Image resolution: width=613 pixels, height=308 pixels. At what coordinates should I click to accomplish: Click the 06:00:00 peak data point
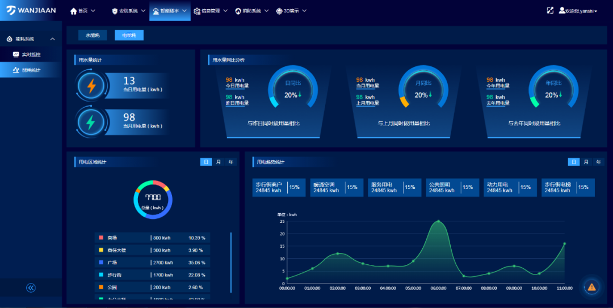click(438, 221)
